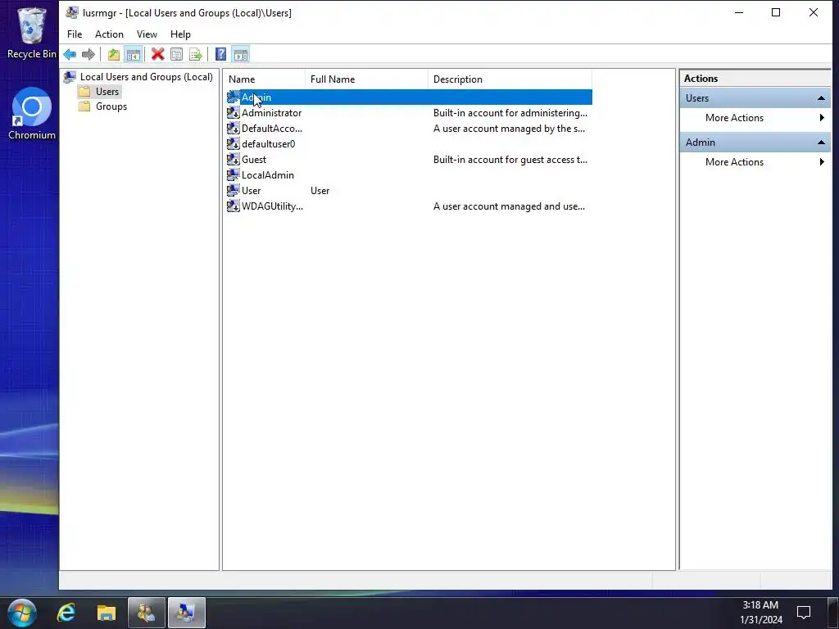839x629 pixels.
Task: Sort by the Full Name column header
Action: [366, 79]
